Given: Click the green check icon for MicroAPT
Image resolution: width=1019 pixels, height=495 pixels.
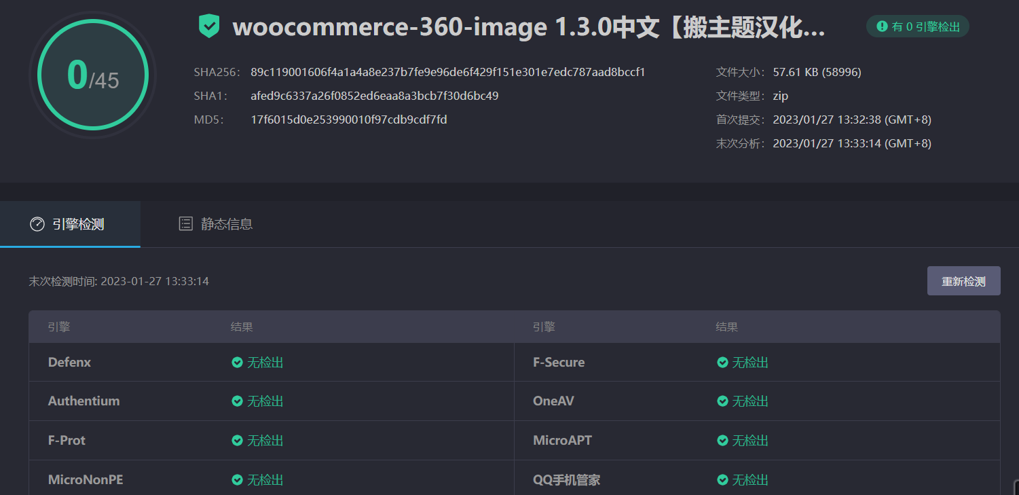Looking at the screenshot, I should [x=722, y=441].
